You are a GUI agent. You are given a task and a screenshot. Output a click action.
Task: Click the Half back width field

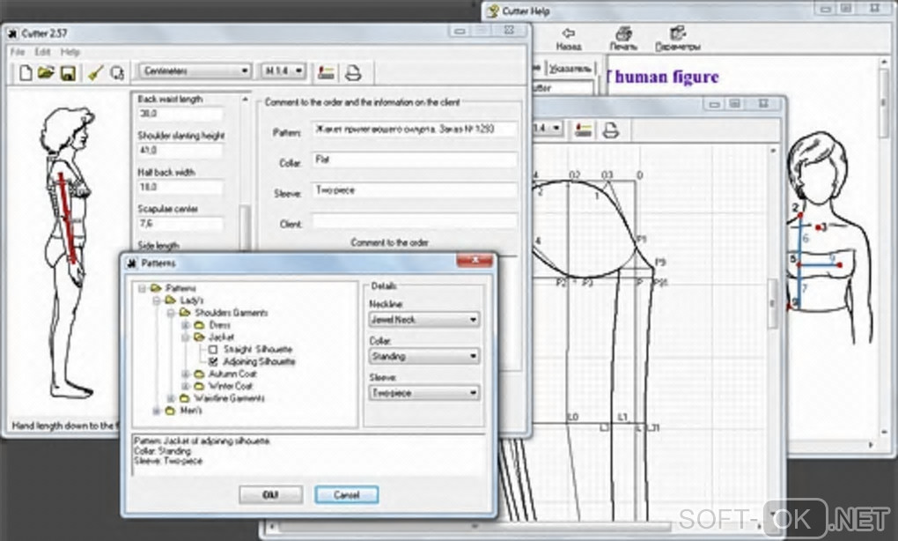[x=180, y=188]
